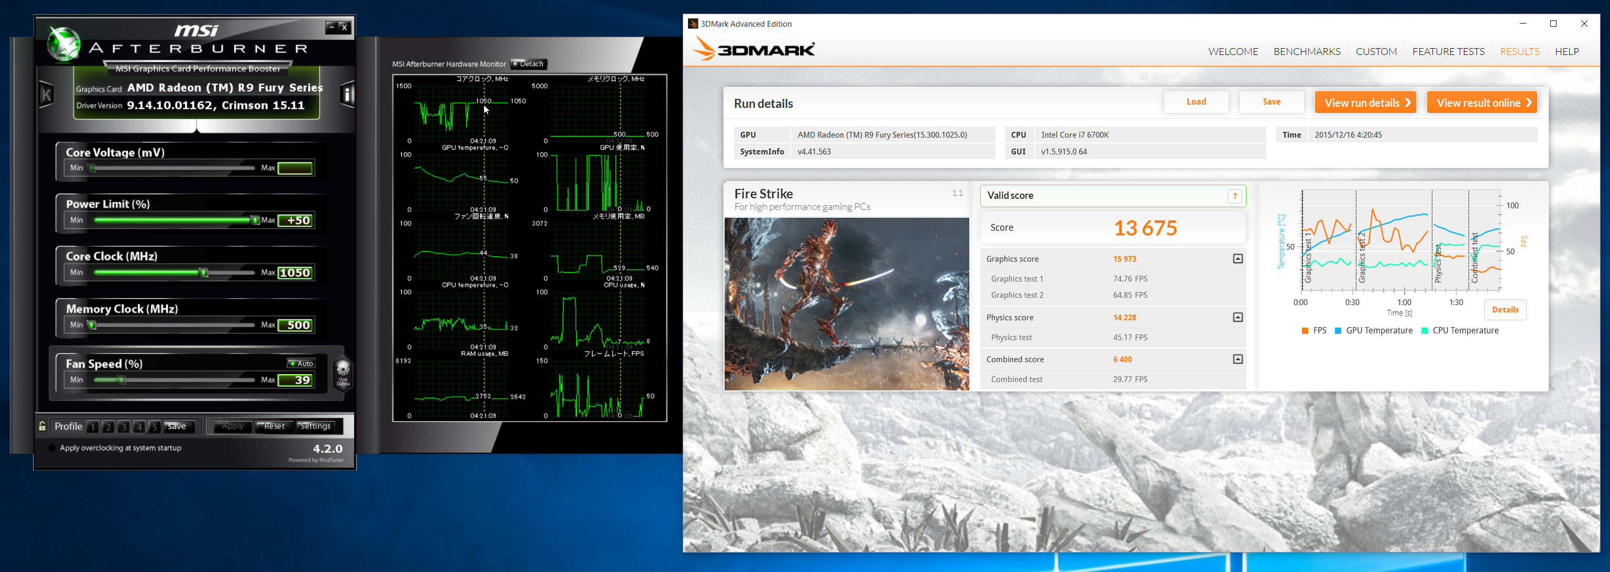Click the Power Limit slider handle
Viewport: 1610px width, 572px height.
[x=255, y=220]
